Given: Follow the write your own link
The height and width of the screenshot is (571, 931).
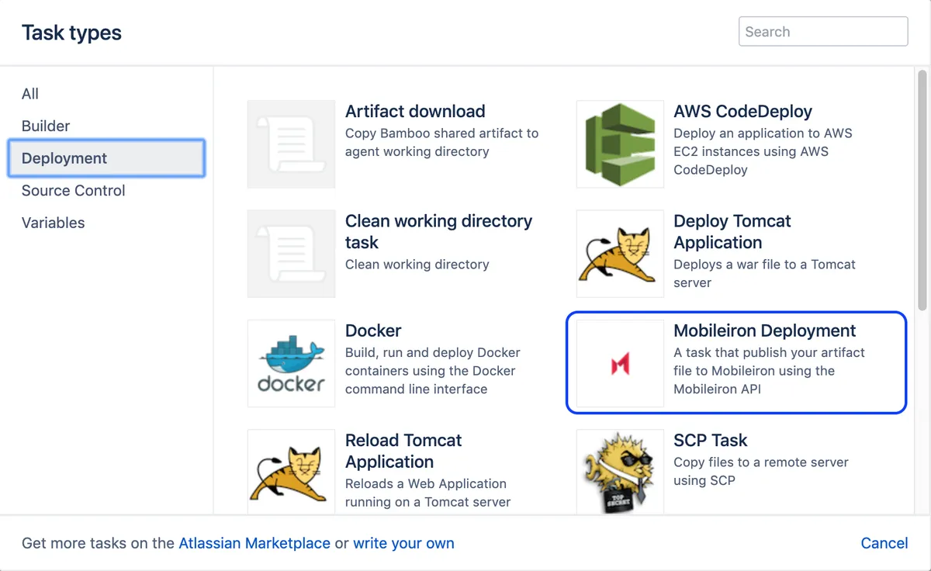Looking at the screenshot, I should click(x=403, y=543).
